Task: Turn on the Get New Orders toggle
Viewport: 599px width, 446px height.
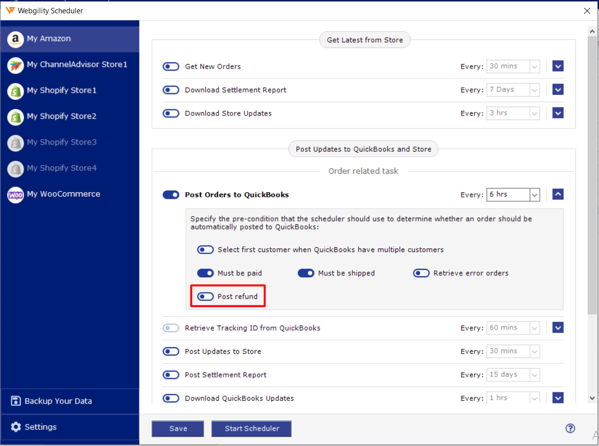Action: pos(171,67)
